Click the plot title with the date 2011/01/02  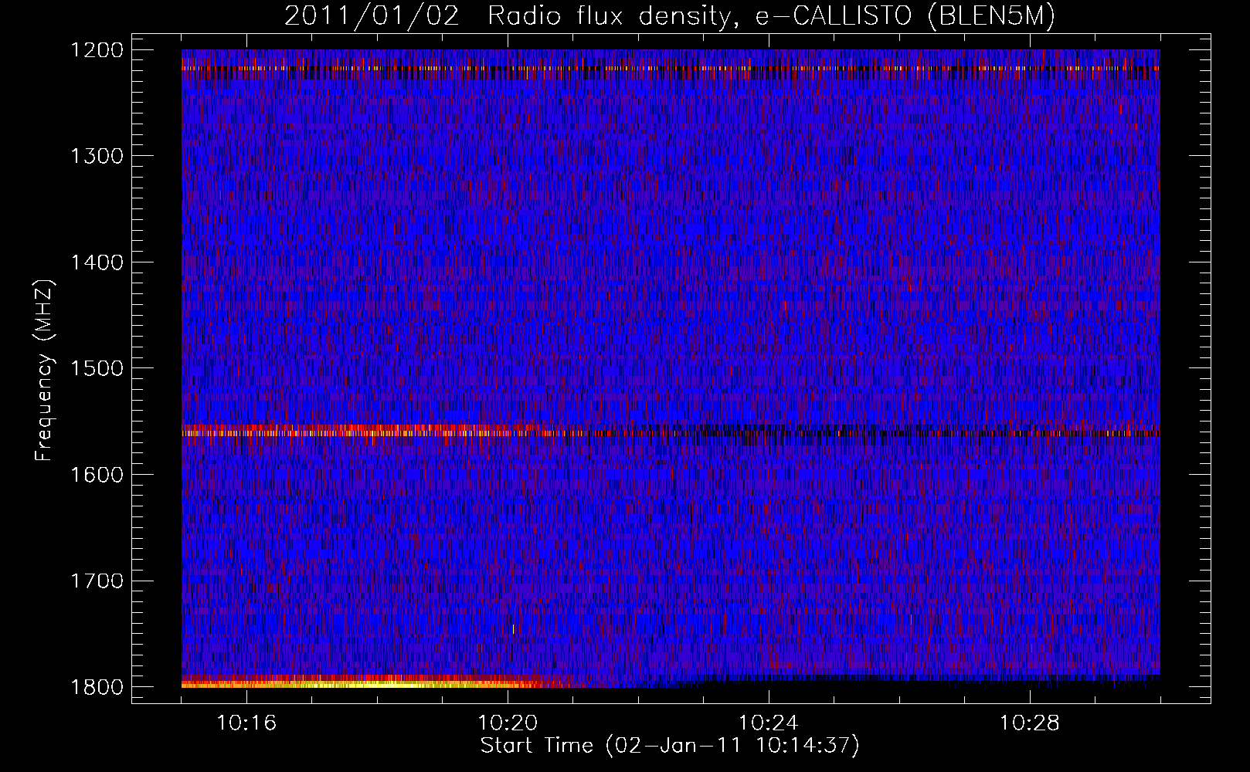[670, 16]
